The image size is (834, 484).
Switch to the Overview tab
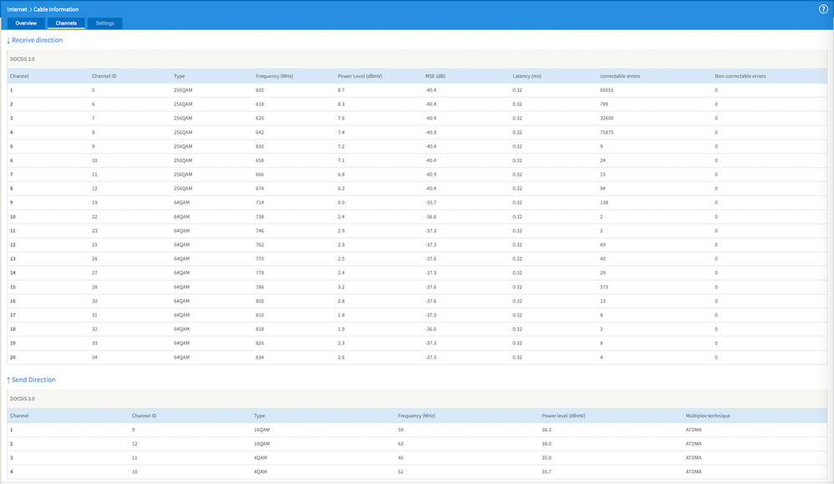(26, 23)
